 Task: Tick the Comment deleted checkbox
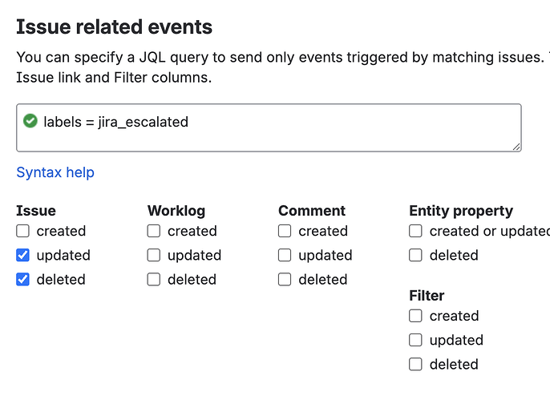pyautogui.click(x=285, y=280)
